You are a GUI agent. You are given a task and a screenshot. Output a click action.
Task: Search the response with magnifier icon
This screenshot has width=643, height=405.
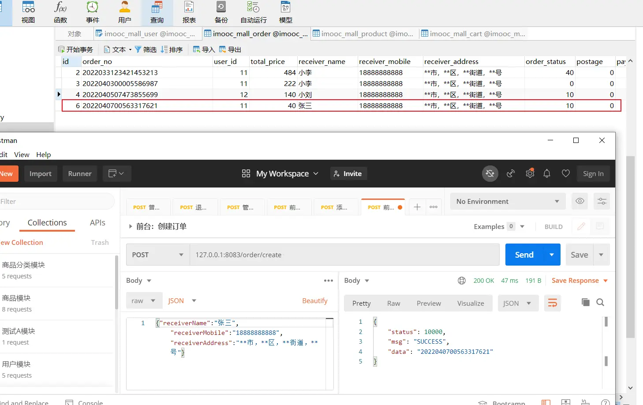pyautogui.click(x=600, y=302)
